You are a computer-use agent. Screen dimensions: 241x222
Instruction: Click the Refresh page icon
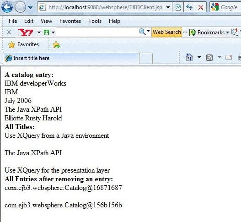[189, 7]
